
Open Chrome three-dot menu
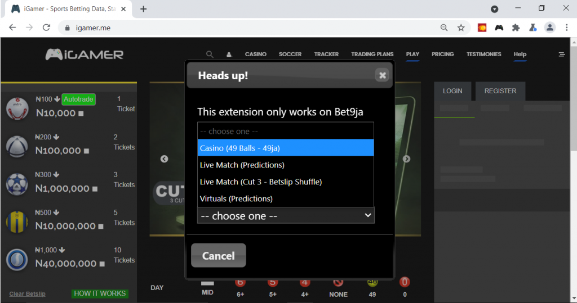click(567, 28)
